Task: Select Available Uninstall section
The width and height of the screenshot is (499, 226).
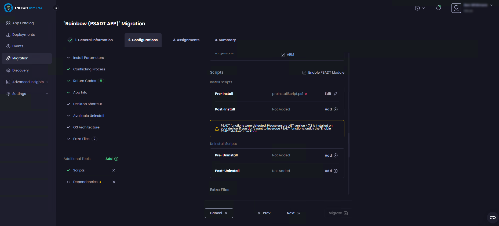Action: tap(89, 116)
